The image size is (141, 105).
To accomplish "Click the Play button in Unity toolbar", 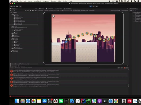I will (91, 6).
